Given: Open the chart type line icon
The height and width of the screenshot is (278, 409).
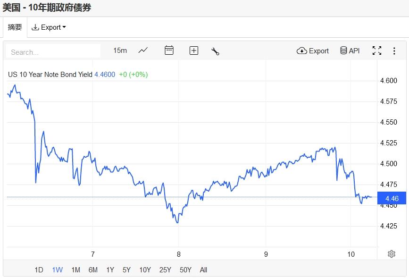Looking at the screenshot, I should (143, 51).
